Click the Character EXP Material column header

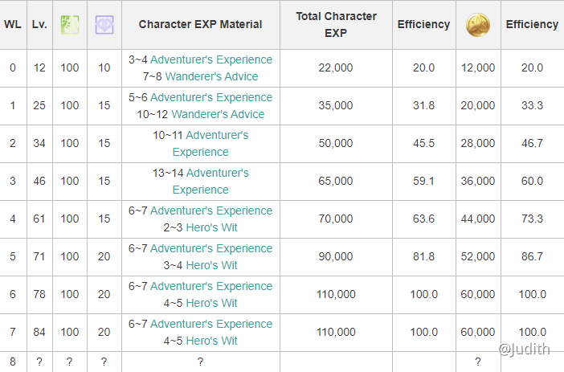click(x=200, y=24)
